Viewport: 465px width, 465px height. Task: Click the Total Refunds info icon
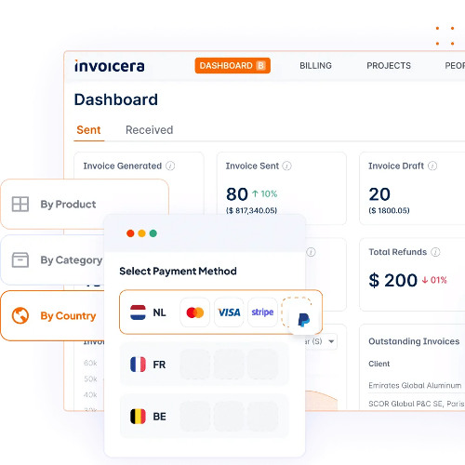tap(435, 252)
